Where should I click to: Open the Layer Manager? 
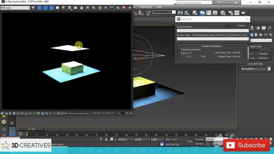click(x=194, y=13)
